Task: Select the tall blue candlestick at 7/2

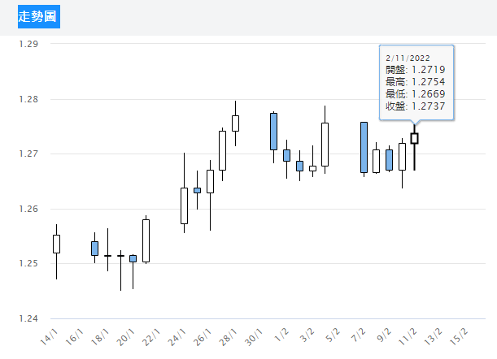Action: pos(364,147)
